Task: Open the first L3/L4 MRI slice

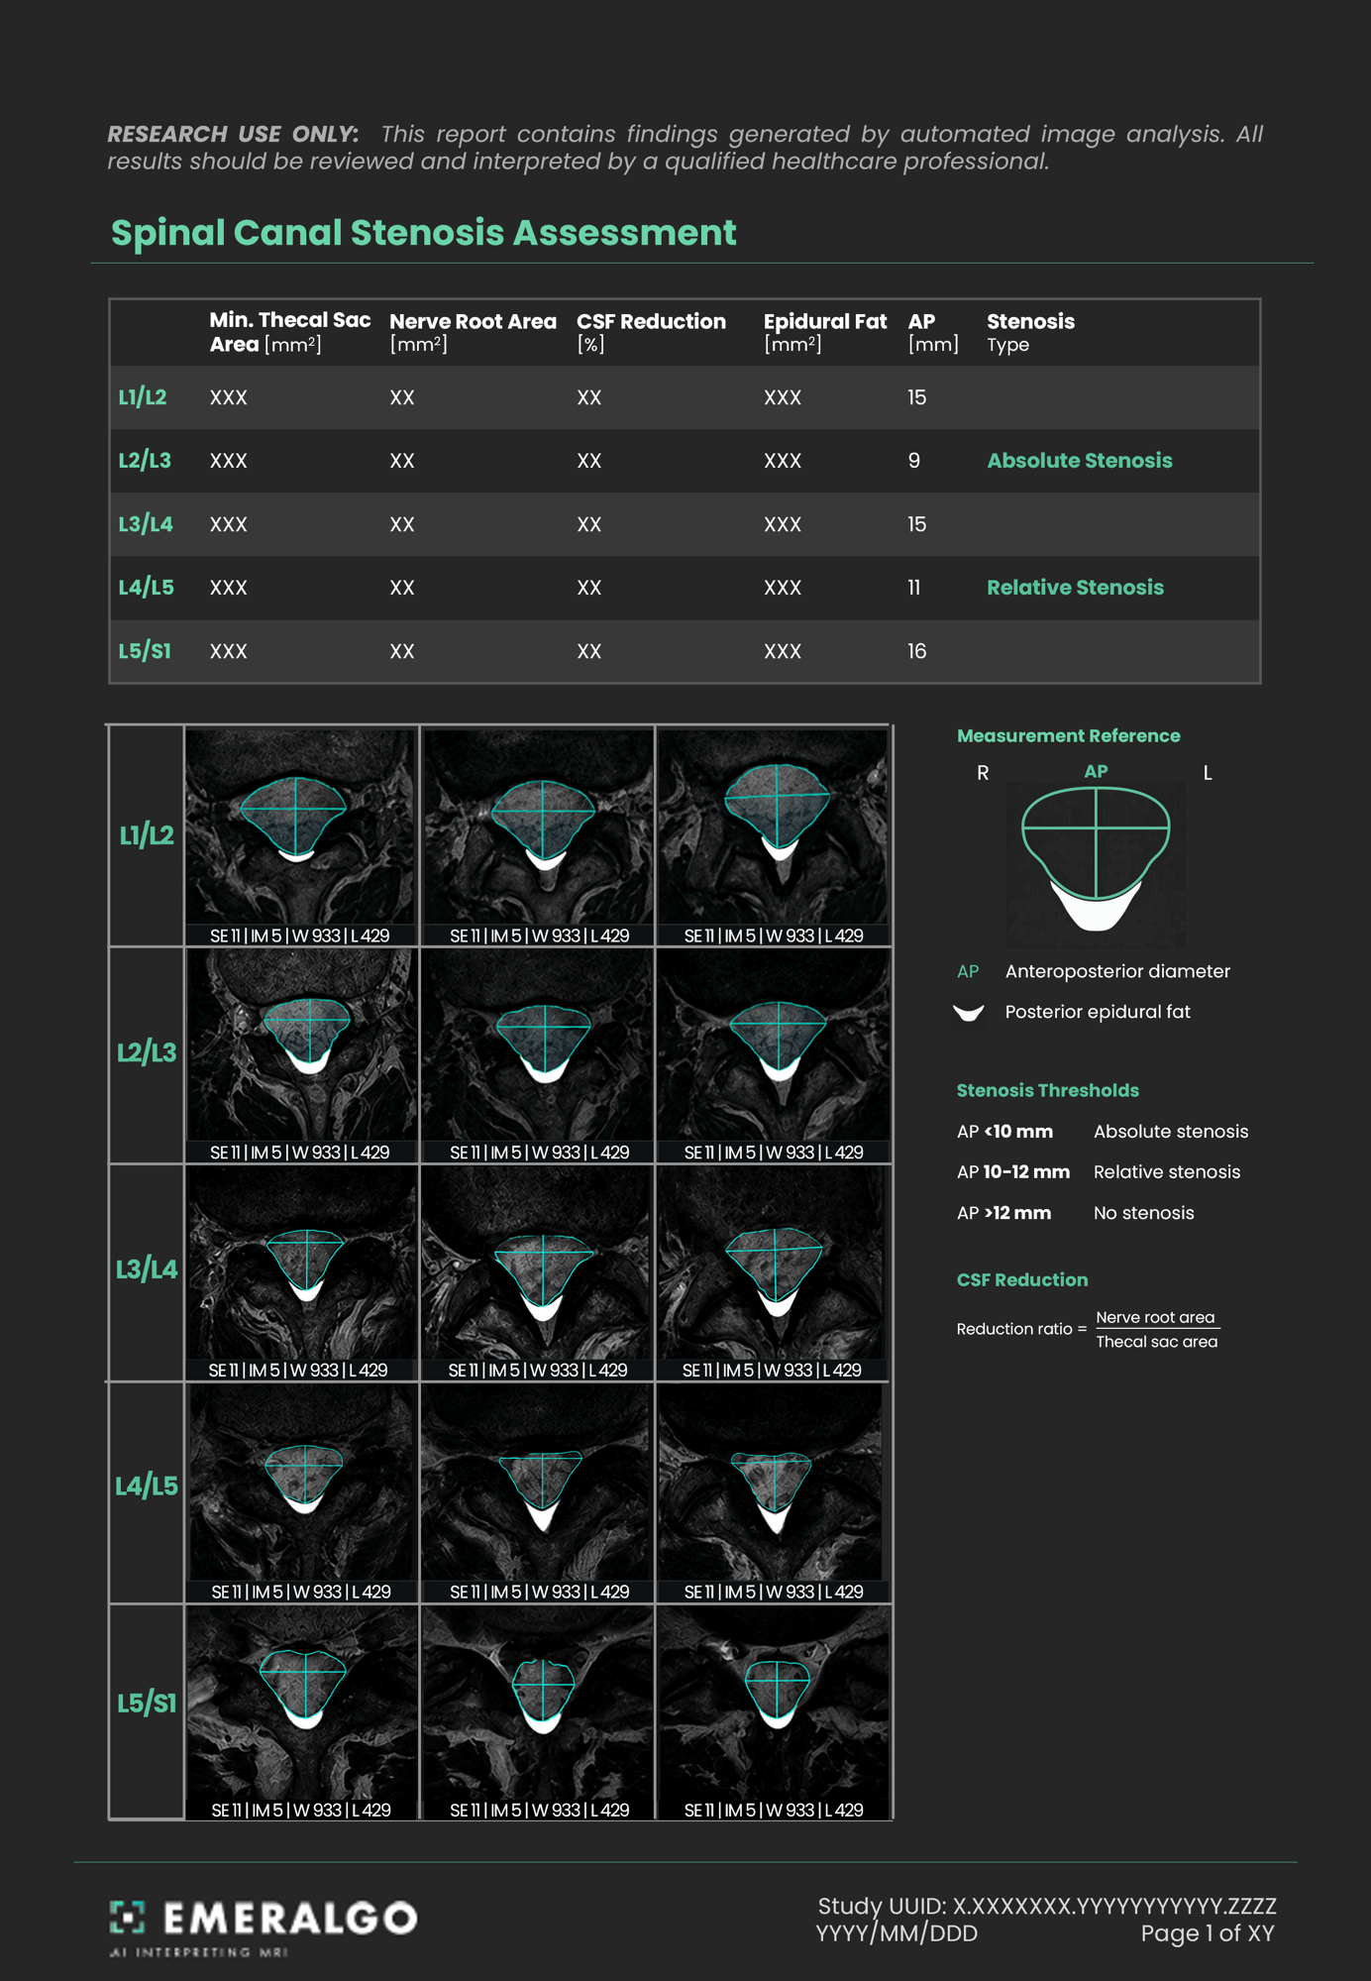Action: point(300,1272)
